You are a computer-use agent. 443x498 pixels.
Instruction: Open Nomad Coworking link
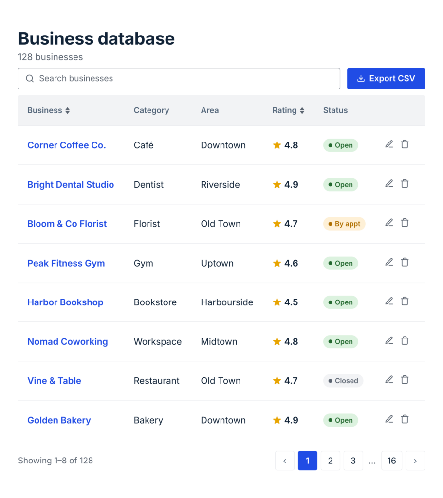tap(67, 341)
